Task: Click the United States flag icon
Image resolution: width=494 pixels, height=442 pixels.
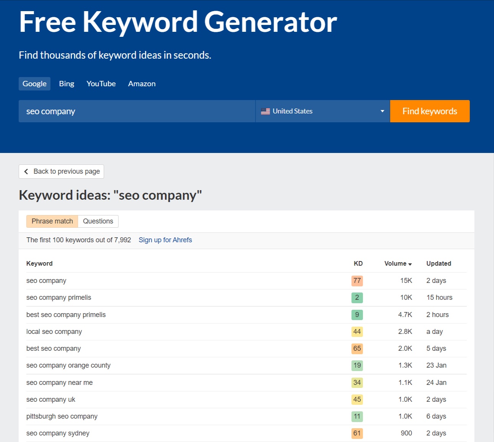Action: 266,111
